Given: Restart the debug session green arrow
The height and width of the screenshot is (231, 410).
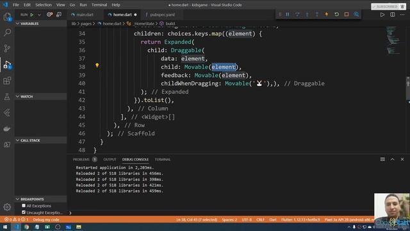Looking at the screenshot, I should pos(337,14).
